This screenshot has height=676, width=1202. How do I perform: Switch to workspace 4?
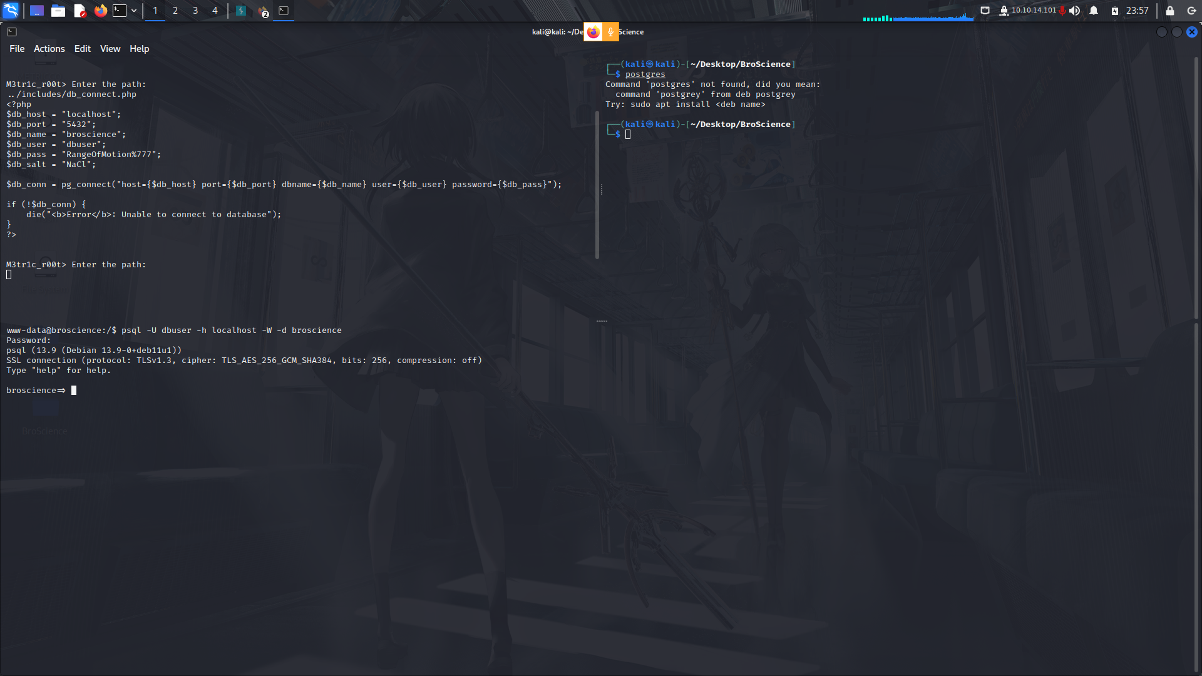click(215, 11)
